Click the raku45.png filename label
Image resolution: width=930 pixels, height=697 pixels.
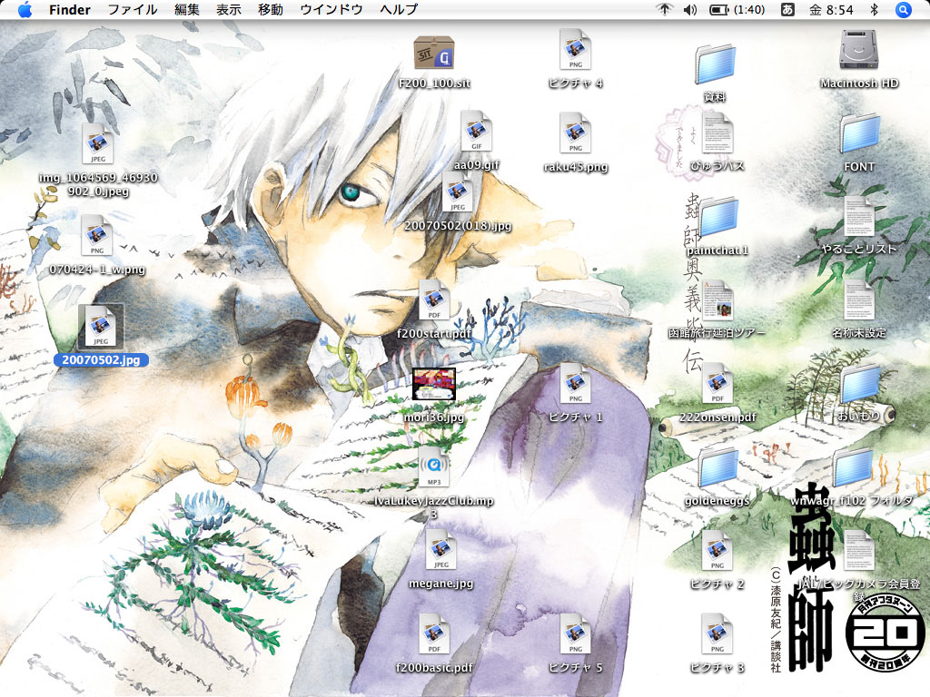click(x=575, y=167)
